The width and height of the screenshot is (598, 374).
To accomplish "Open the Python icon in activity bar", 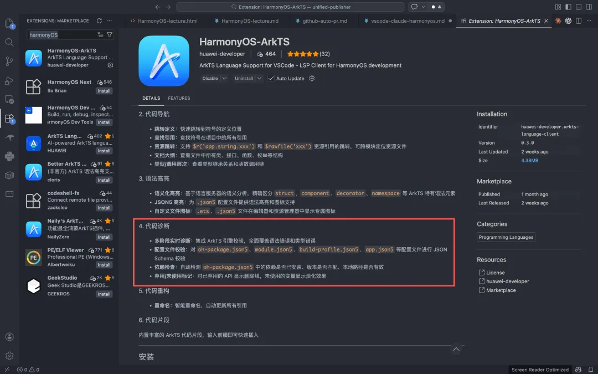I will click(x=9, y=156).
